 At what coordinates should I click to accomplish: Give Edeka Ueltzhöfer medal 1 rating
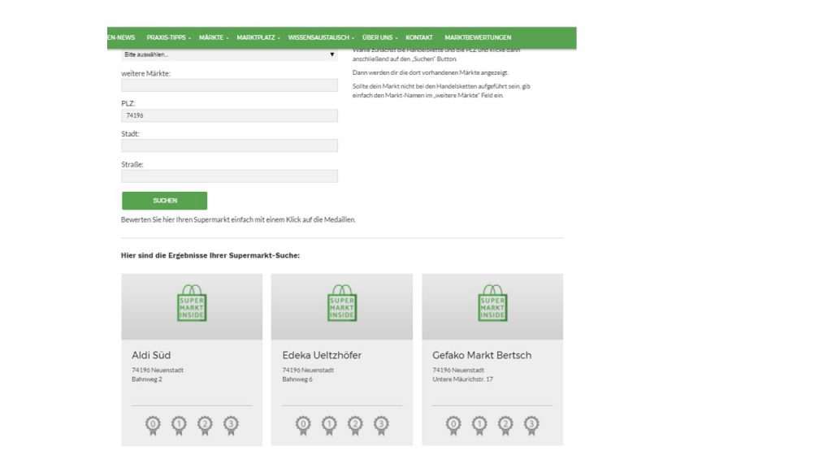coord(329,424)
